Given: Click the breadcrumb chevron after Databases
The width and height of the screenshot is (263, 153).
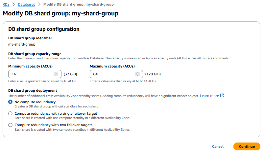Looking at the screenshot, I should pos(39,5).
